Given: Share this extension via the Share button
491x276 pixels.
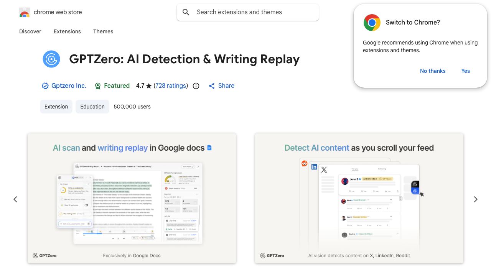Looking at the screenshot, I should coord(221,86).
